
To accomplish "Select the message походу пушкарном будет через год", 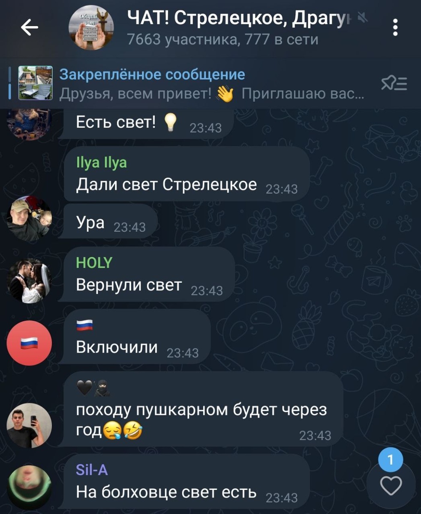I will coord(203,409).
